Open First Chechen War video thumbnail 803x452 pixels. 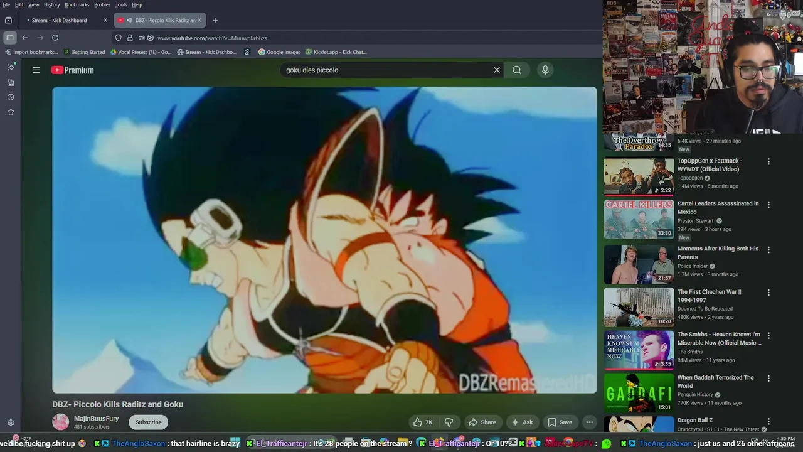tap(639, 308)
